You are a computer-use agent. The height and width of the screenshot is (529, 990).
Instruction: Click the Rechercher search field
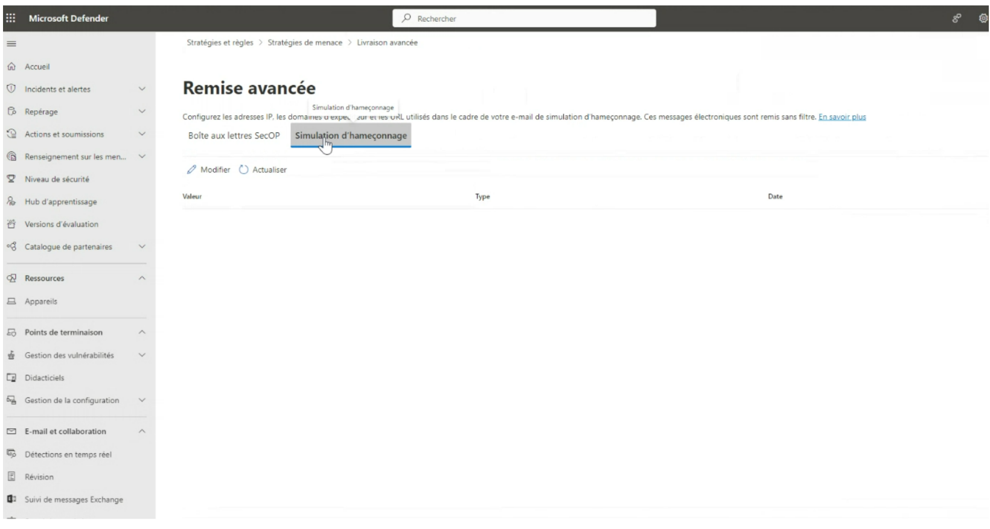(x=524, y=19)
